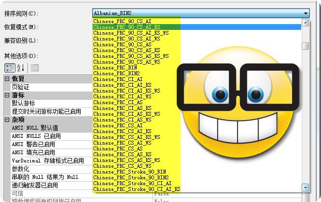Image resolution: width=321 pixels, height=202 pixels.
Task: Select Chinese_PRC_90_CS_AI collation
Action: coord(197,21)
